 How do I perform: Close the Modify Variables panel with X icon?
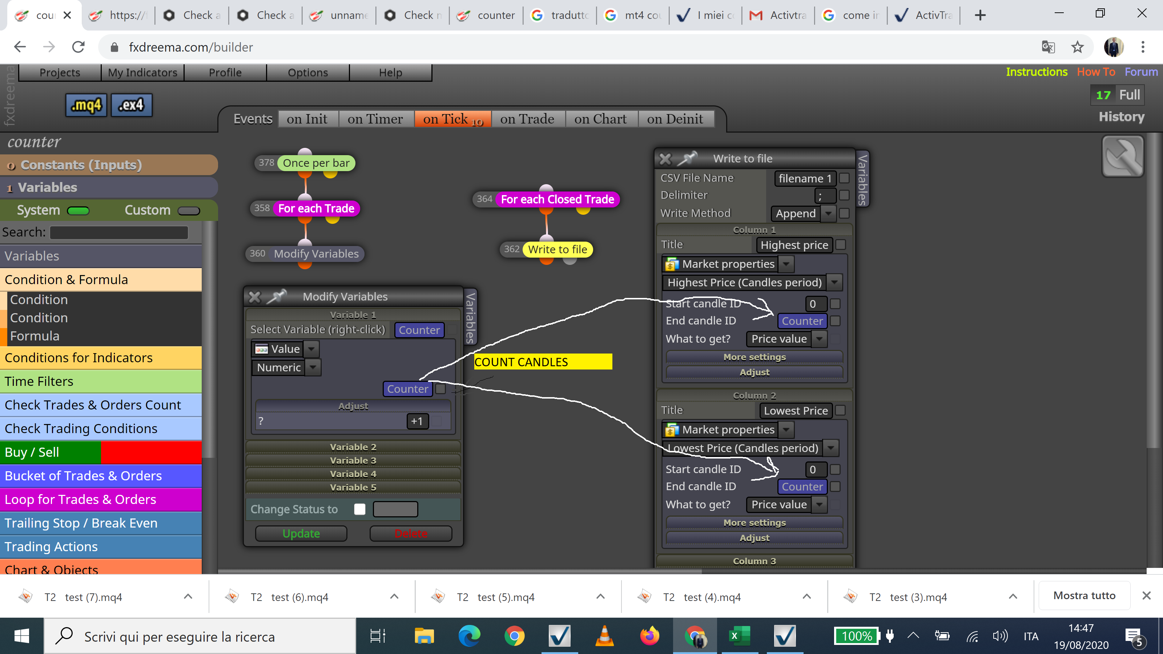click(255, 297)
